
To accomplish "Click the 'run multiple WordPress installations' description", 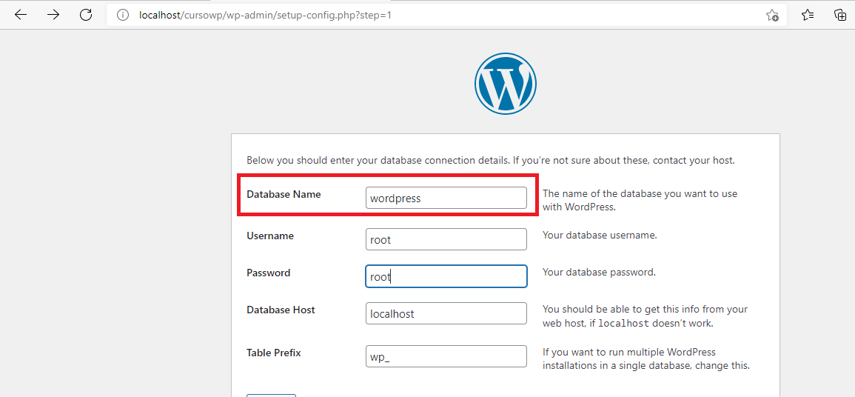I will pyautogui.click(x=646, y=358).
